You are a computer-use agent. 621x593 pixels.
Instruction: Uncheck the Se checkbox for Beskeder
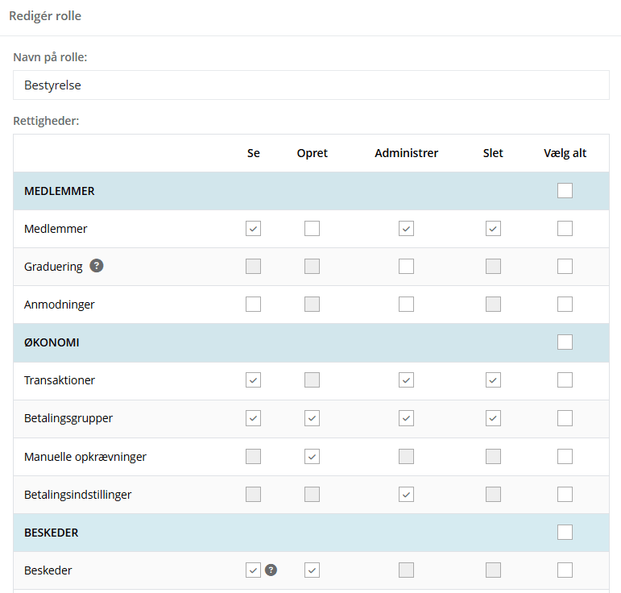[253, 570]
